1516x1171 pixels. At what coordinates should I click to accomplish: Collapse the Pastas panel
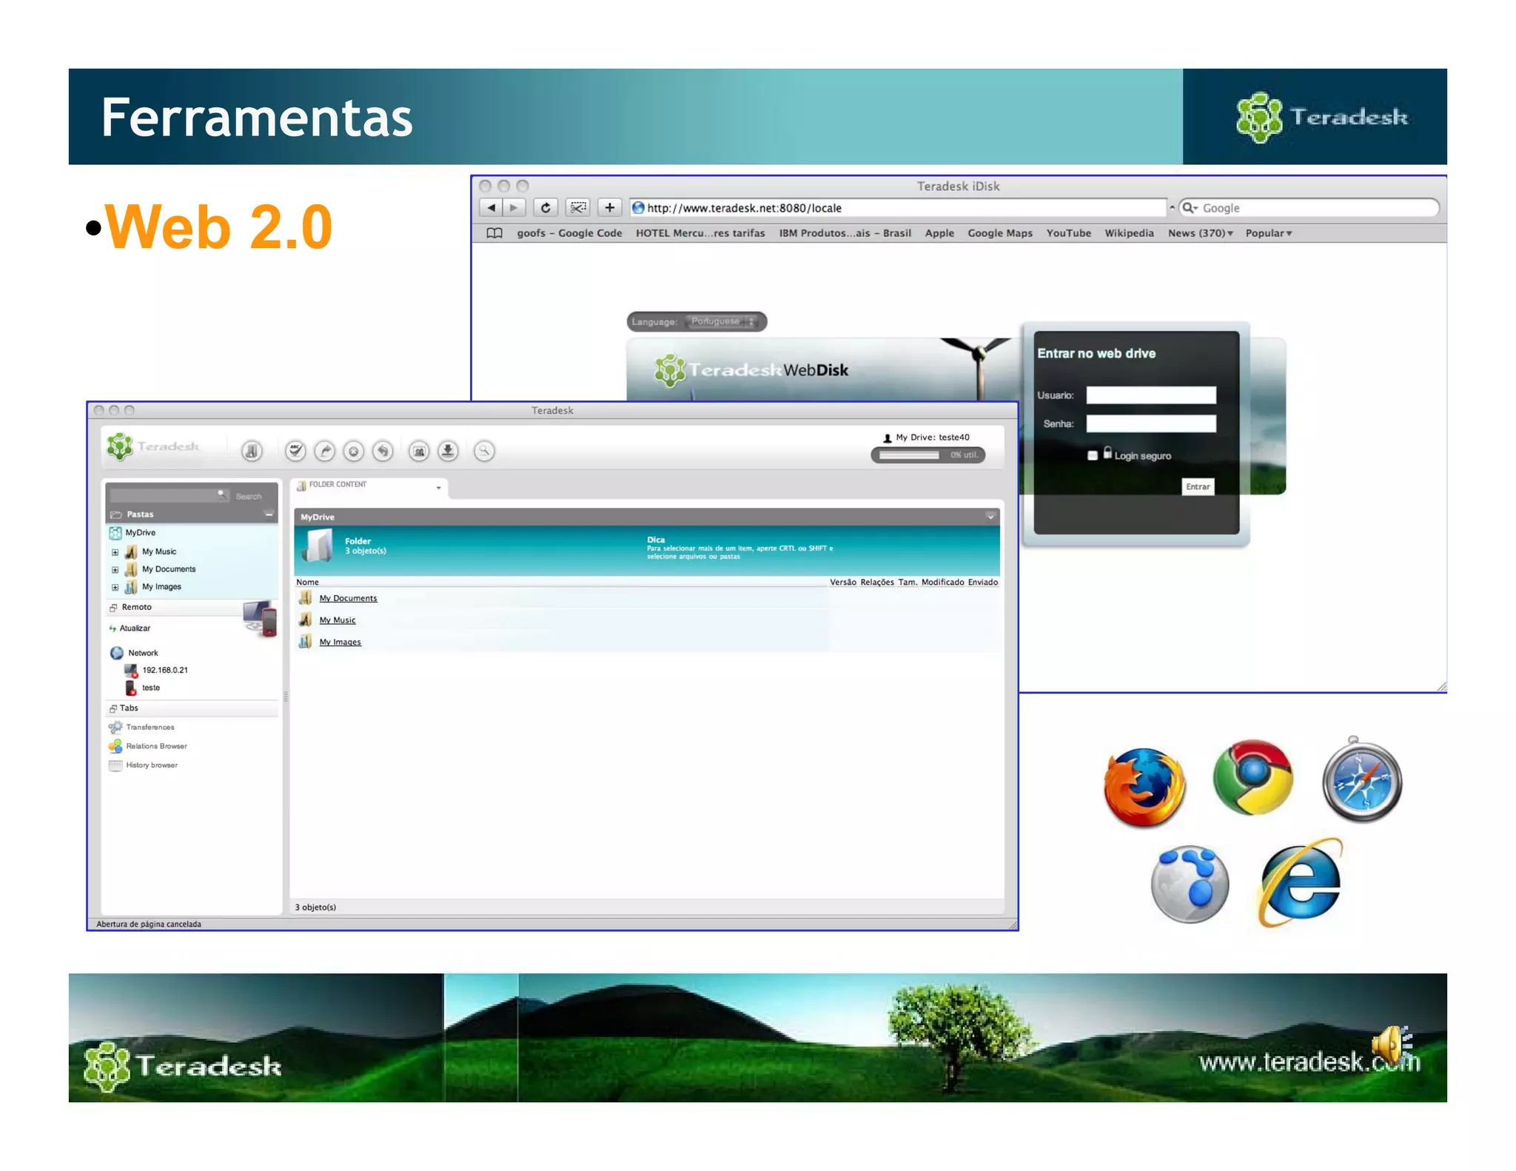tap(269, 514)
